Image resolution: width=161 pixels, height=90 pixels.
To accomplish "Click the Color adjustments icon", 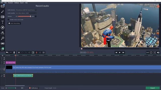I will 29,52.
